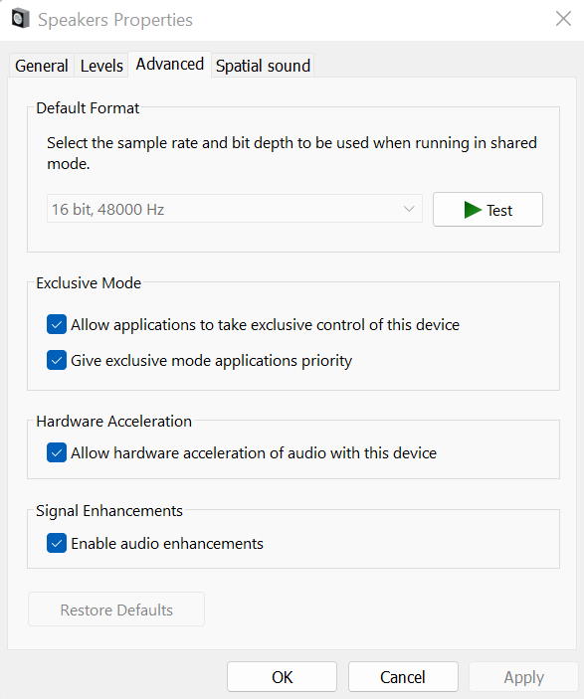Uncheck Allow applications to take exclusive control
The image size is (584, 699).
57,324
